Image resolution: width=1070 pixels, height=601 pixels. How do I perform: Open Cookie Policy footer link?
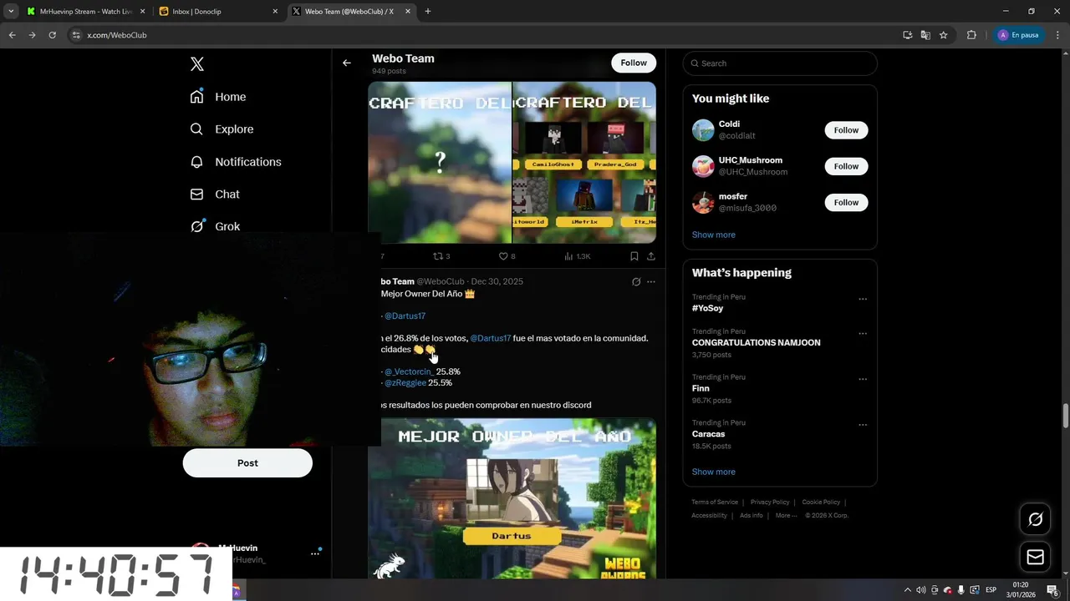coord(821,502)
